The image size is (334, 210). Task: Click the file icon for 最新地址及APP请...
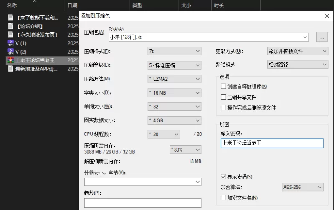point(10,69)
